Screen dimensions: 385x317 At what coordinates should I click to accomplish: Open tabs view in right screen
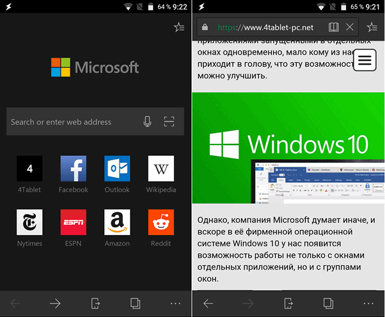pyautogui.click(x=328, y=304)
